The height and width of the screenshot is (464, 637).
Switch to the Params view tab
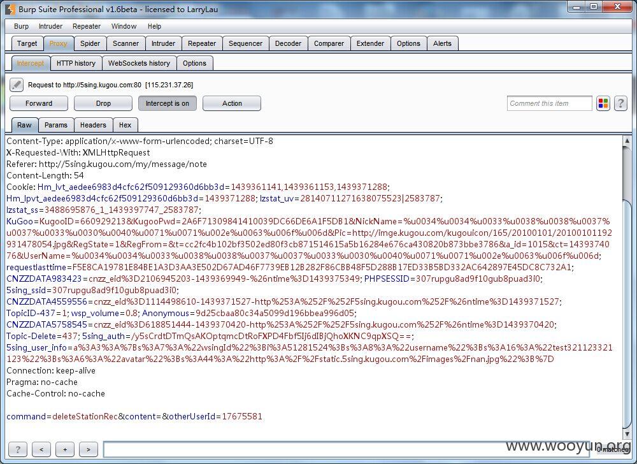pos(55,125)
